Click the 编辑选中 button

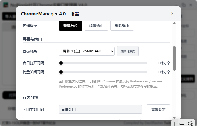[x=96, y=26]
